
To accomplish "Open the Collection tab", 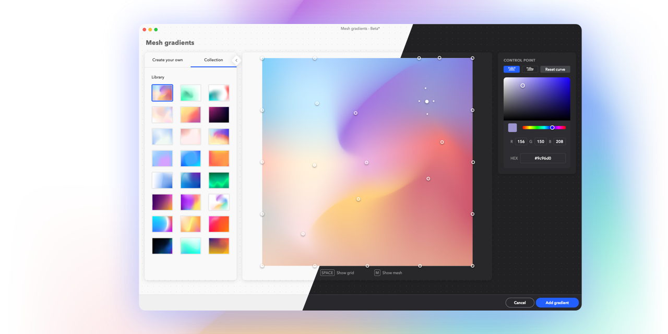I will point(213,60).
